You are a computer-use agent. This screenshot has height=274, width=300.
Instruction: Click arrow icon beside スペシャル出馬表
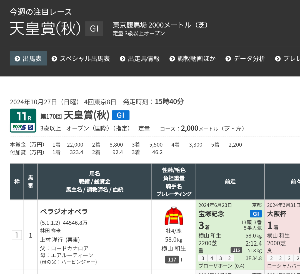click(x=54, y=59)
